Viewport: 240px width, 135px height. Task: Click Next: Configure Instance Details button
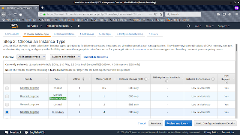tap(215, 123)
